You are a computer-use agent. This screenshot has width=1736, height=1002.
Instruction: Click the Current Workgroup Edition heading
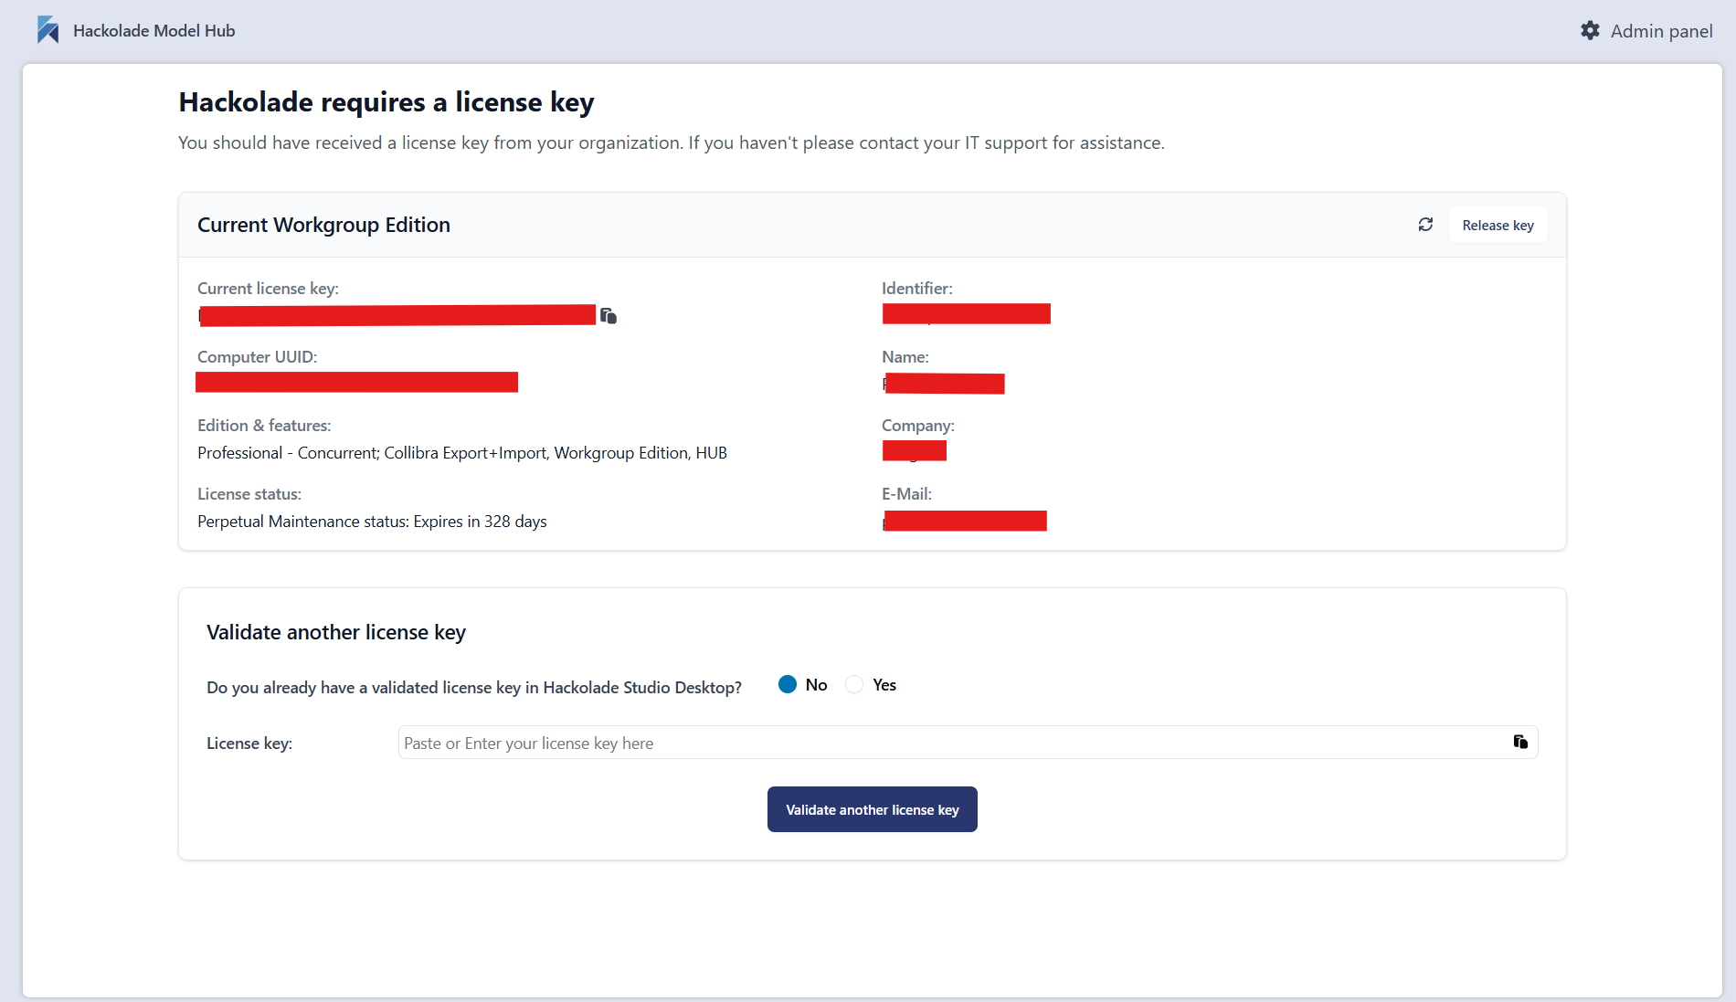[x=323, y=225]
